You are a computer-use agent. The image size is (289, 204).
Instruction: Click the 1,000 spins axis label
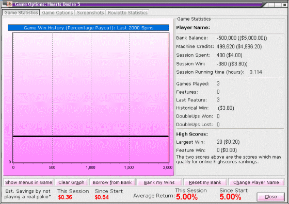coord(90,167)
